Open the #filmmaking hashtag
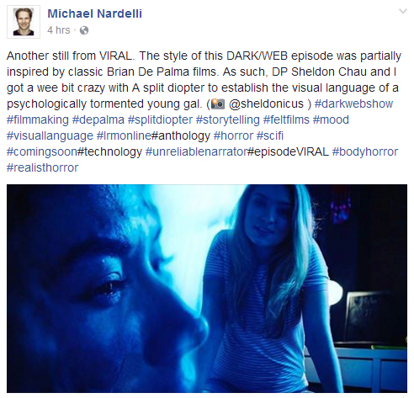Image resolution: width=414 pixels, height=398 pixels. 38,119
